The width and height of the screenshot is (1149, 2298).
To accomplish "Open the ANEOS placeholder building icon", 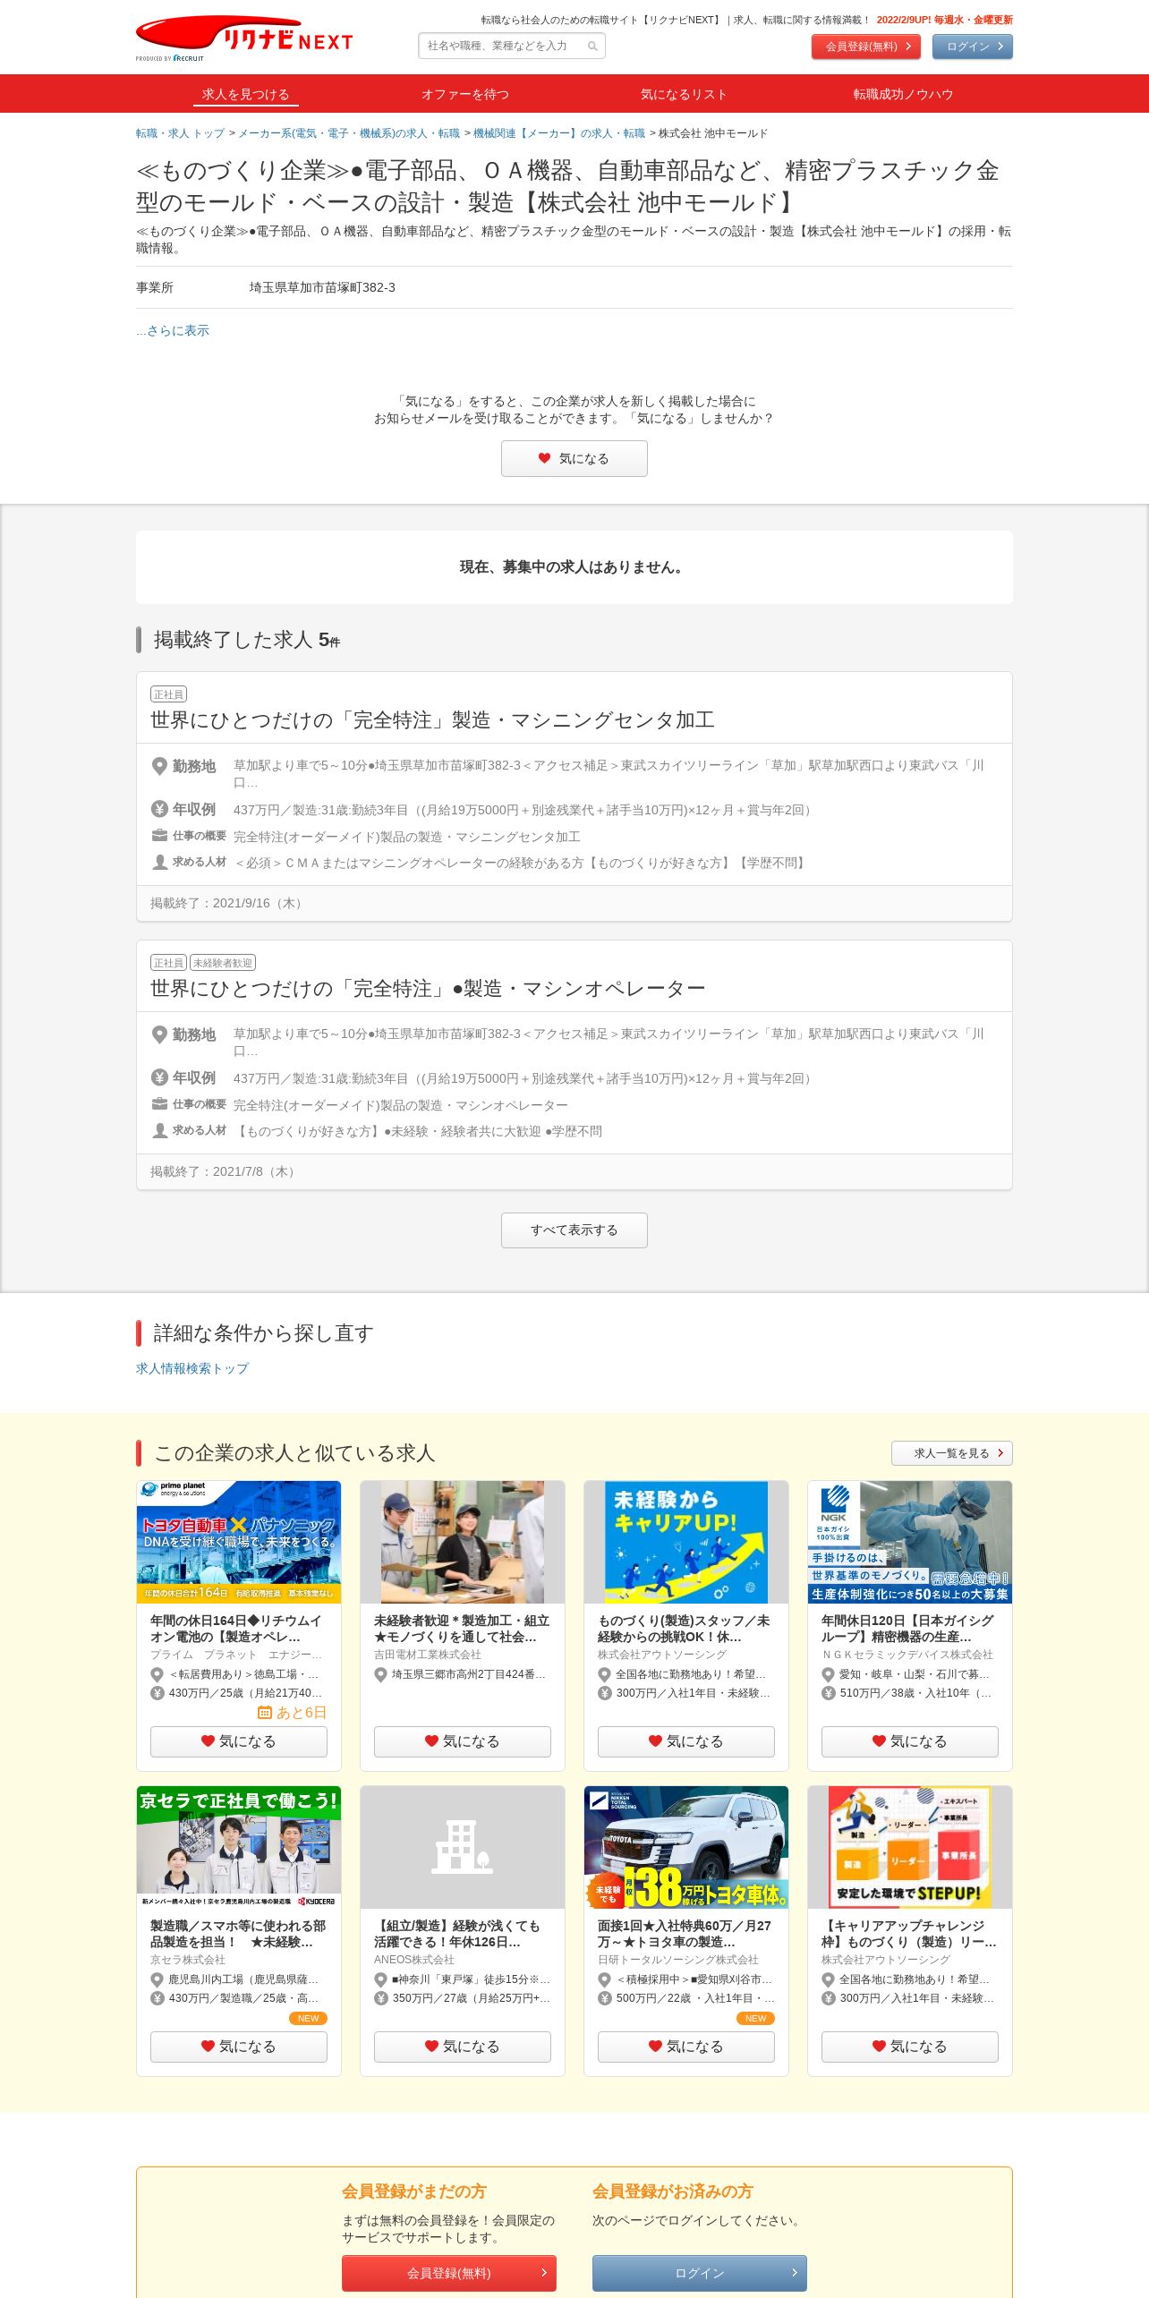I will (463, 1847).
